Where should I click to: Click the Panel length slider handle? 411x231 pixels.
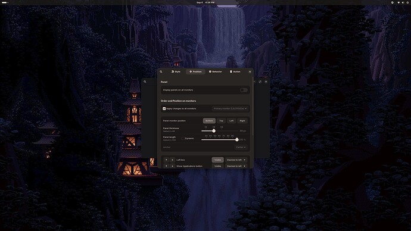tap(237, 139)
